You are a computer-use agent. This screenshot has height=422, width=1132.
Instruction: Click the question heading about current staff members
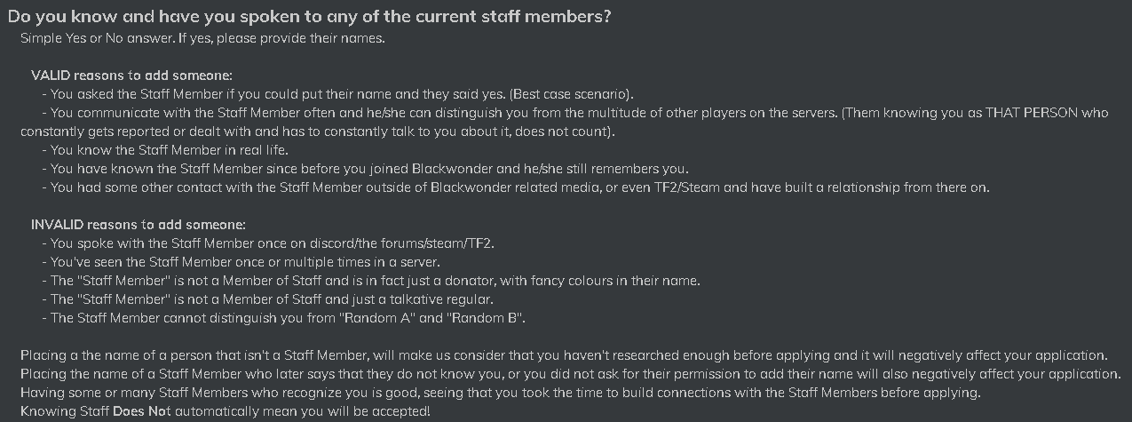[x=309, y=17]
